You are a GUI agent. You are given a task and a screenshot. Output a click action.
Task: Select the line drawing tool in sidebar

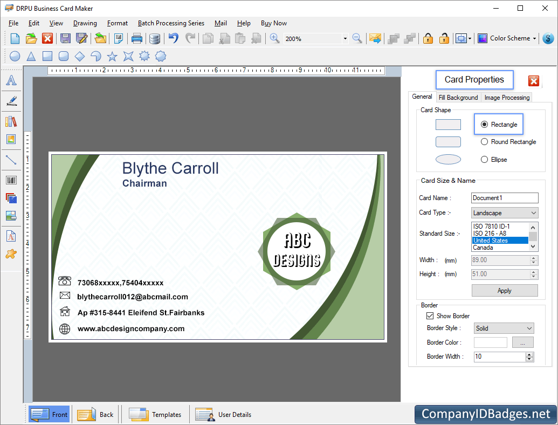point(11,160)
